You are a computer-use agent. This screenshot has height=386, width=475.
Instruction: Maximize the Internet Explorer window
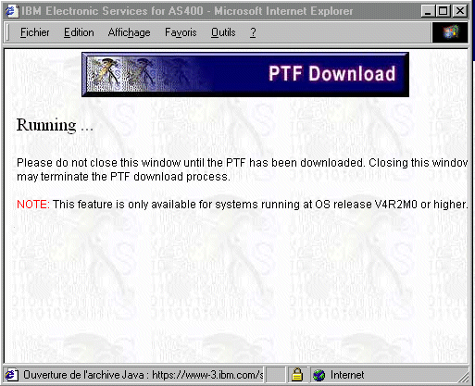coord(443,11)
